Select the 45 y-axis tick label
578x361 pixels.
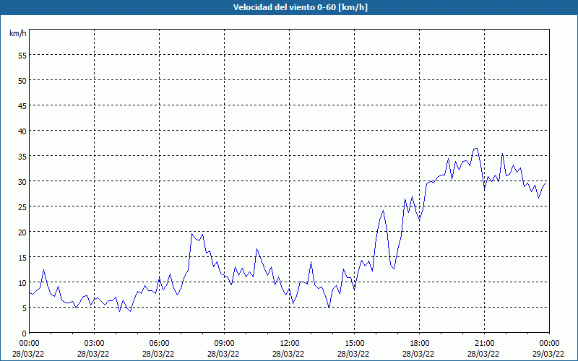coord(22,105)
